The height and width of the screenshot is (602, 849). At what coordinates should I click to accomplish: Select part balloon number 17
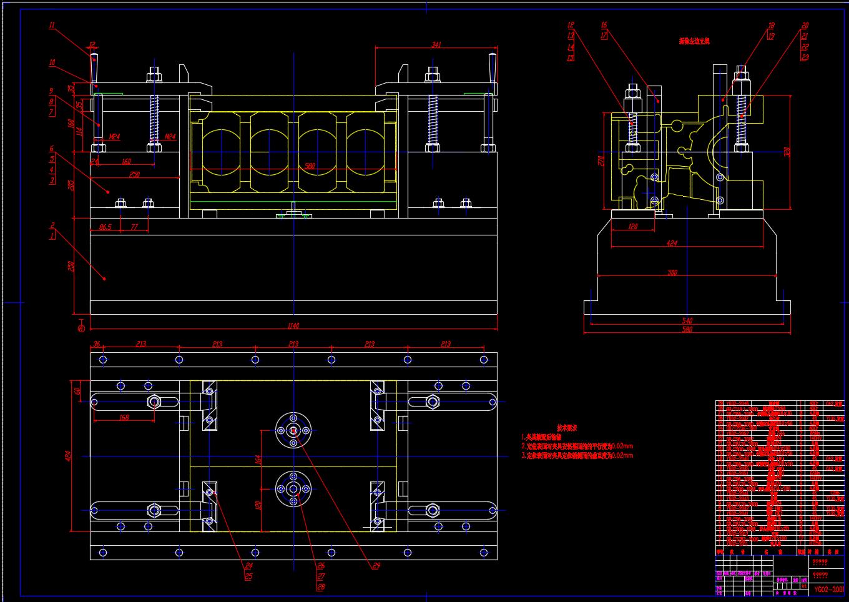coord(604,36)
